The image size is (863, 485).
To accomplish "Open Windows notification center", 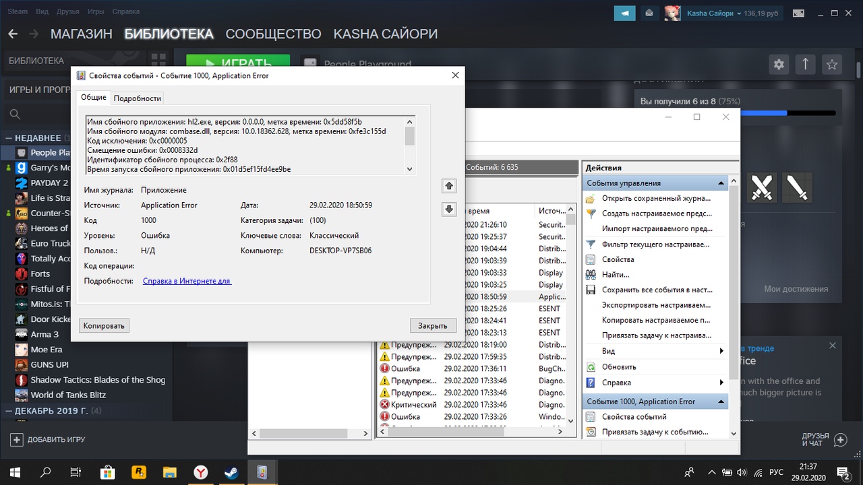I will [x=843, y=472].
